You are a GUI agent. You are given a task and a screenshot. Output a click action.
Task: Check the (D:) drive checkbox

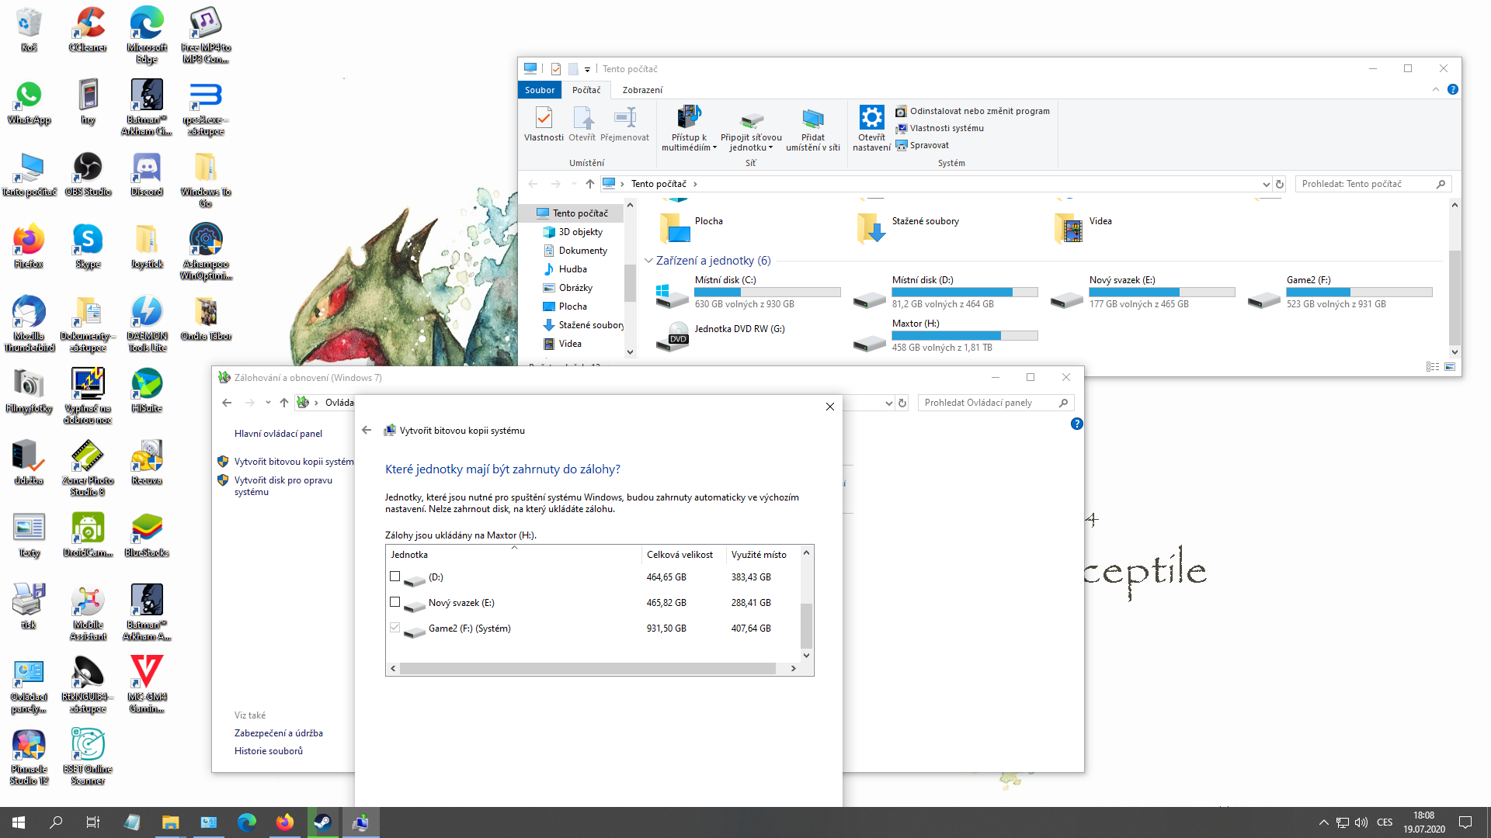pos(395,577)
